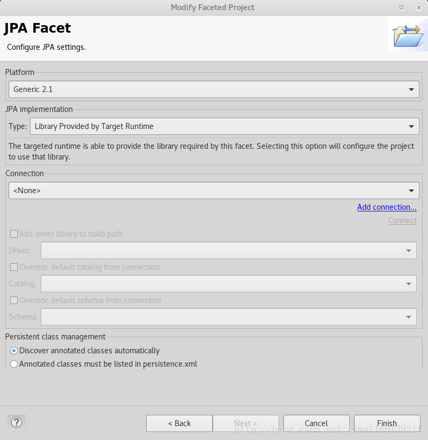
Task: Expand the Connection <None> dropdown
Action: 214,191
